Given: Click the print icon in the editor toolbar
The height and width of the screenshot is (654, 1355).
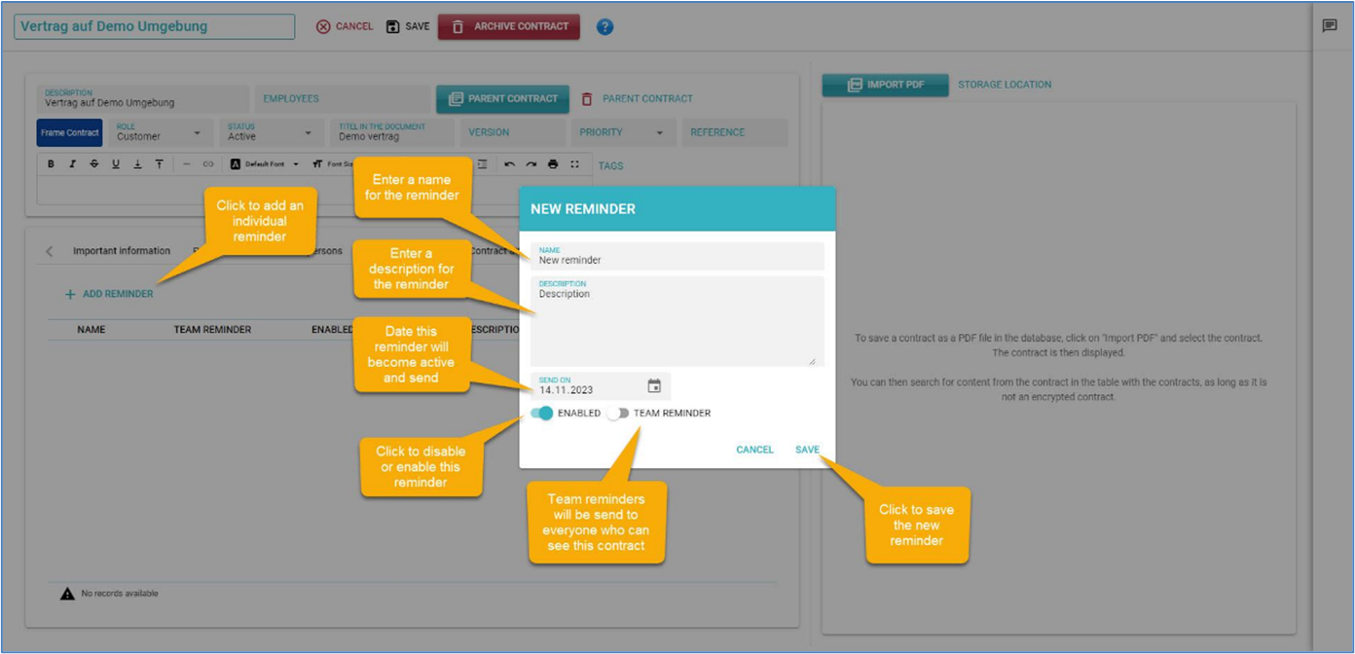Looking at the screenshot, I should [553, 164].
